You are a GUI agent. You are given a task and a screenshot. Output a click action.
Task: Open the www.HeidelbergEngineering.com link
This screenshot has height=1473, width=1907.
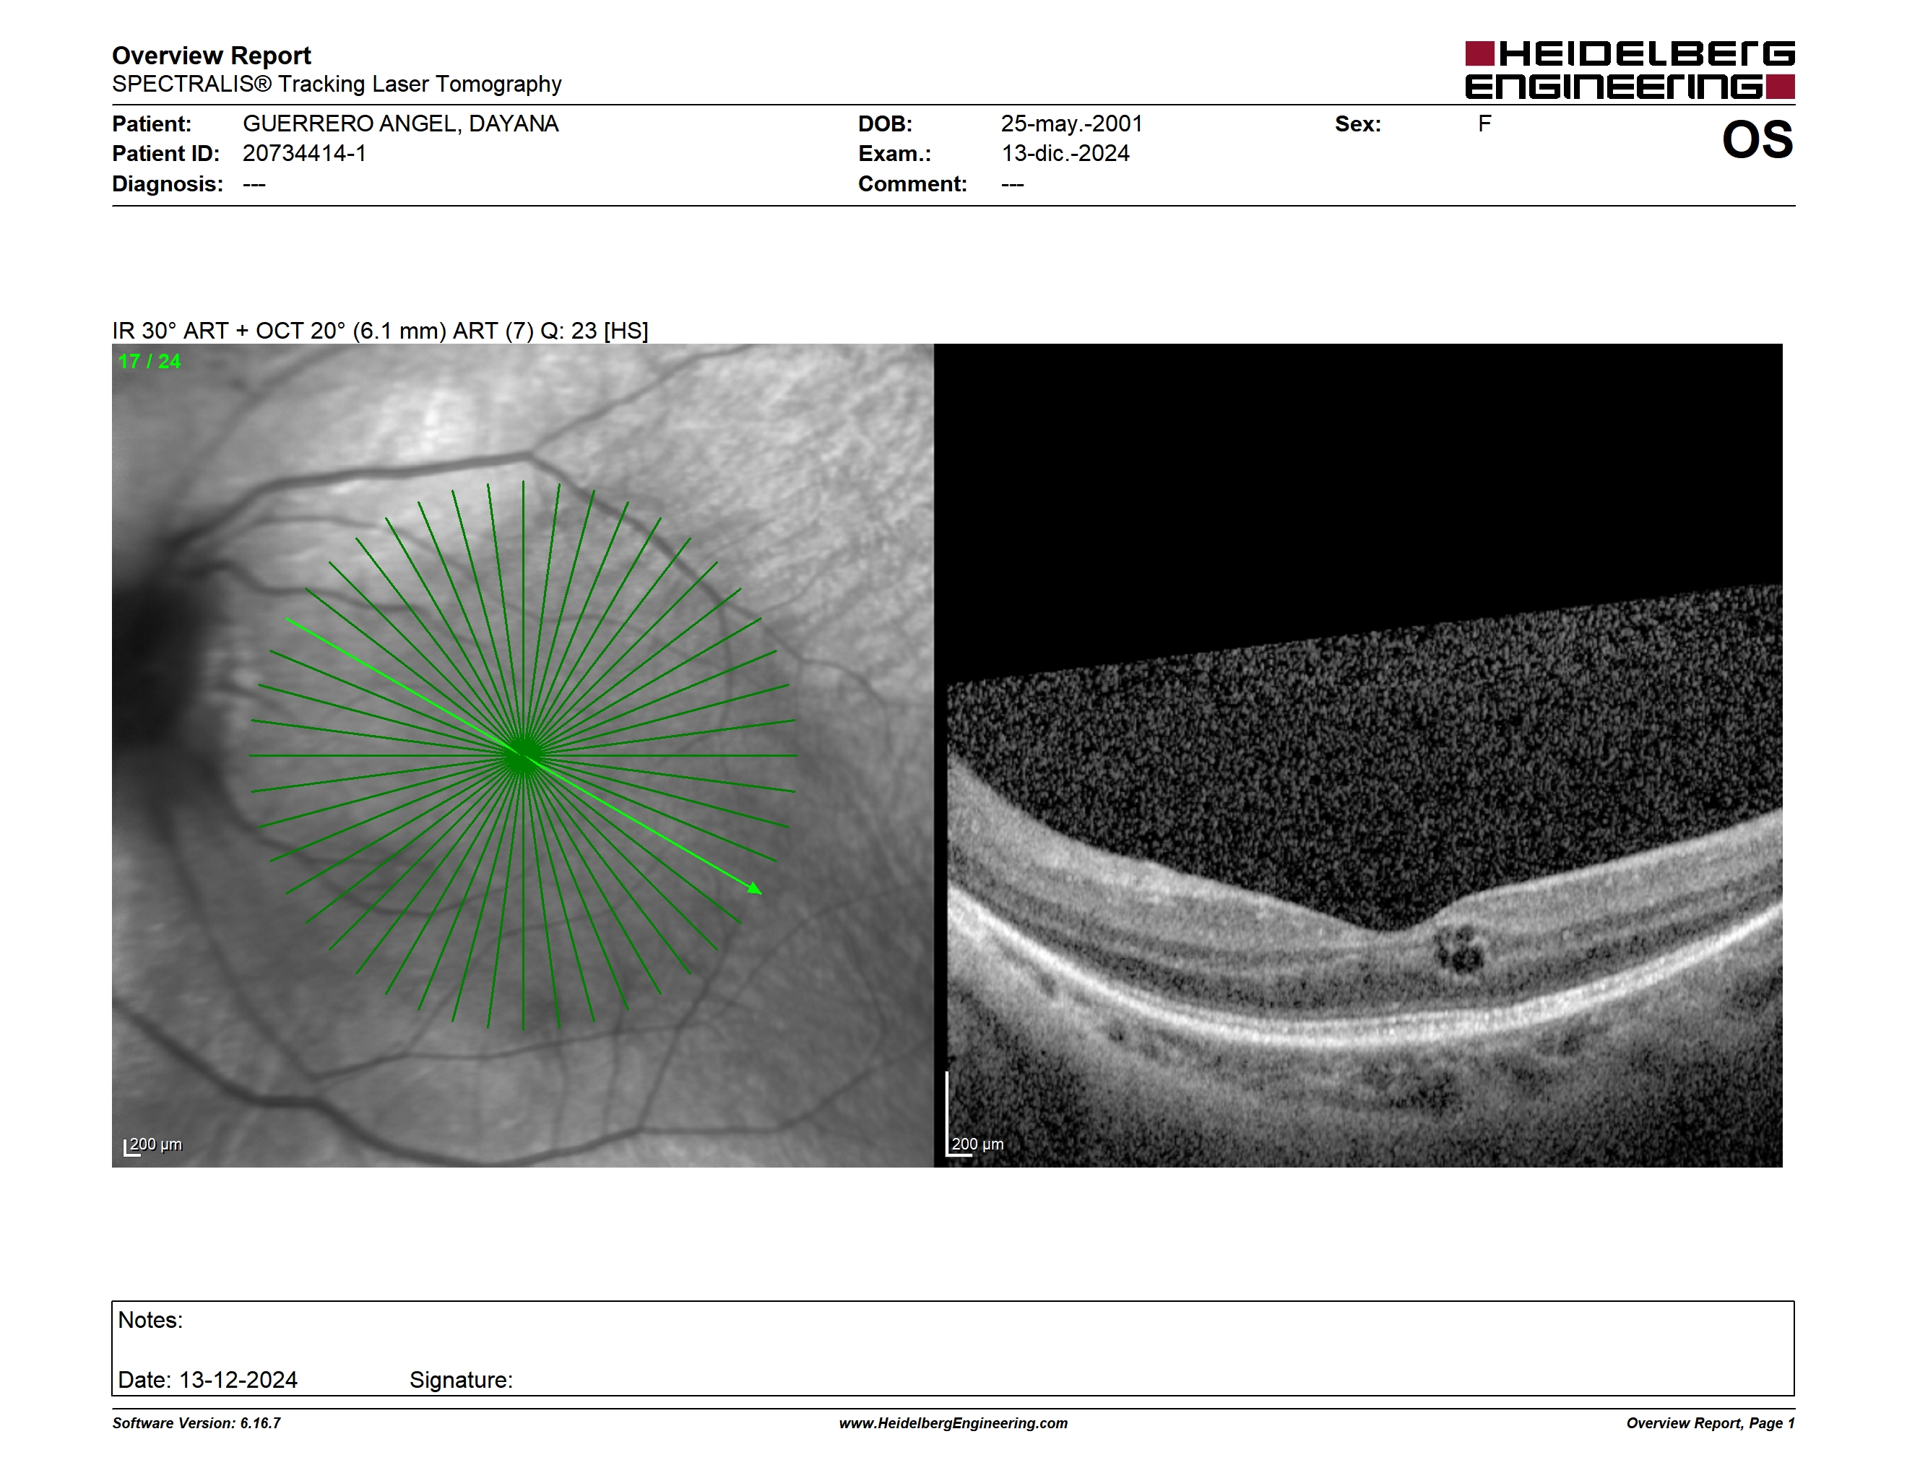pyautogui.click(x=953, y=1423)
